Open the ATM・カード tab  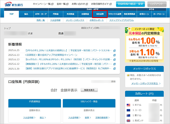pyautogui.click(x=41, y=14)
